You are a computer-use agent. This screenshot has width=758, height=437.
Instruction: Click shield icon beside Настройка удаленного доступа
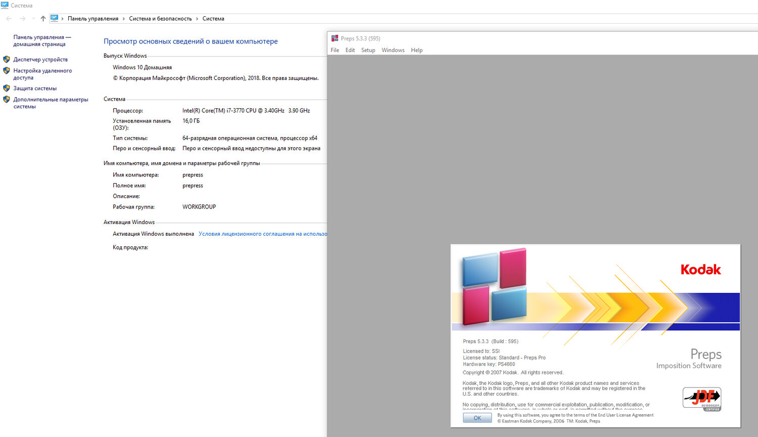pos(7,71)
